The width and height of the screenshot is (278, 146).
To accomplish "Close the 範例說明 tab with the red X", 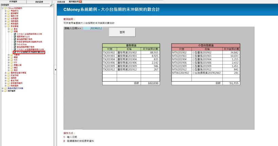I will coord(80,2).
